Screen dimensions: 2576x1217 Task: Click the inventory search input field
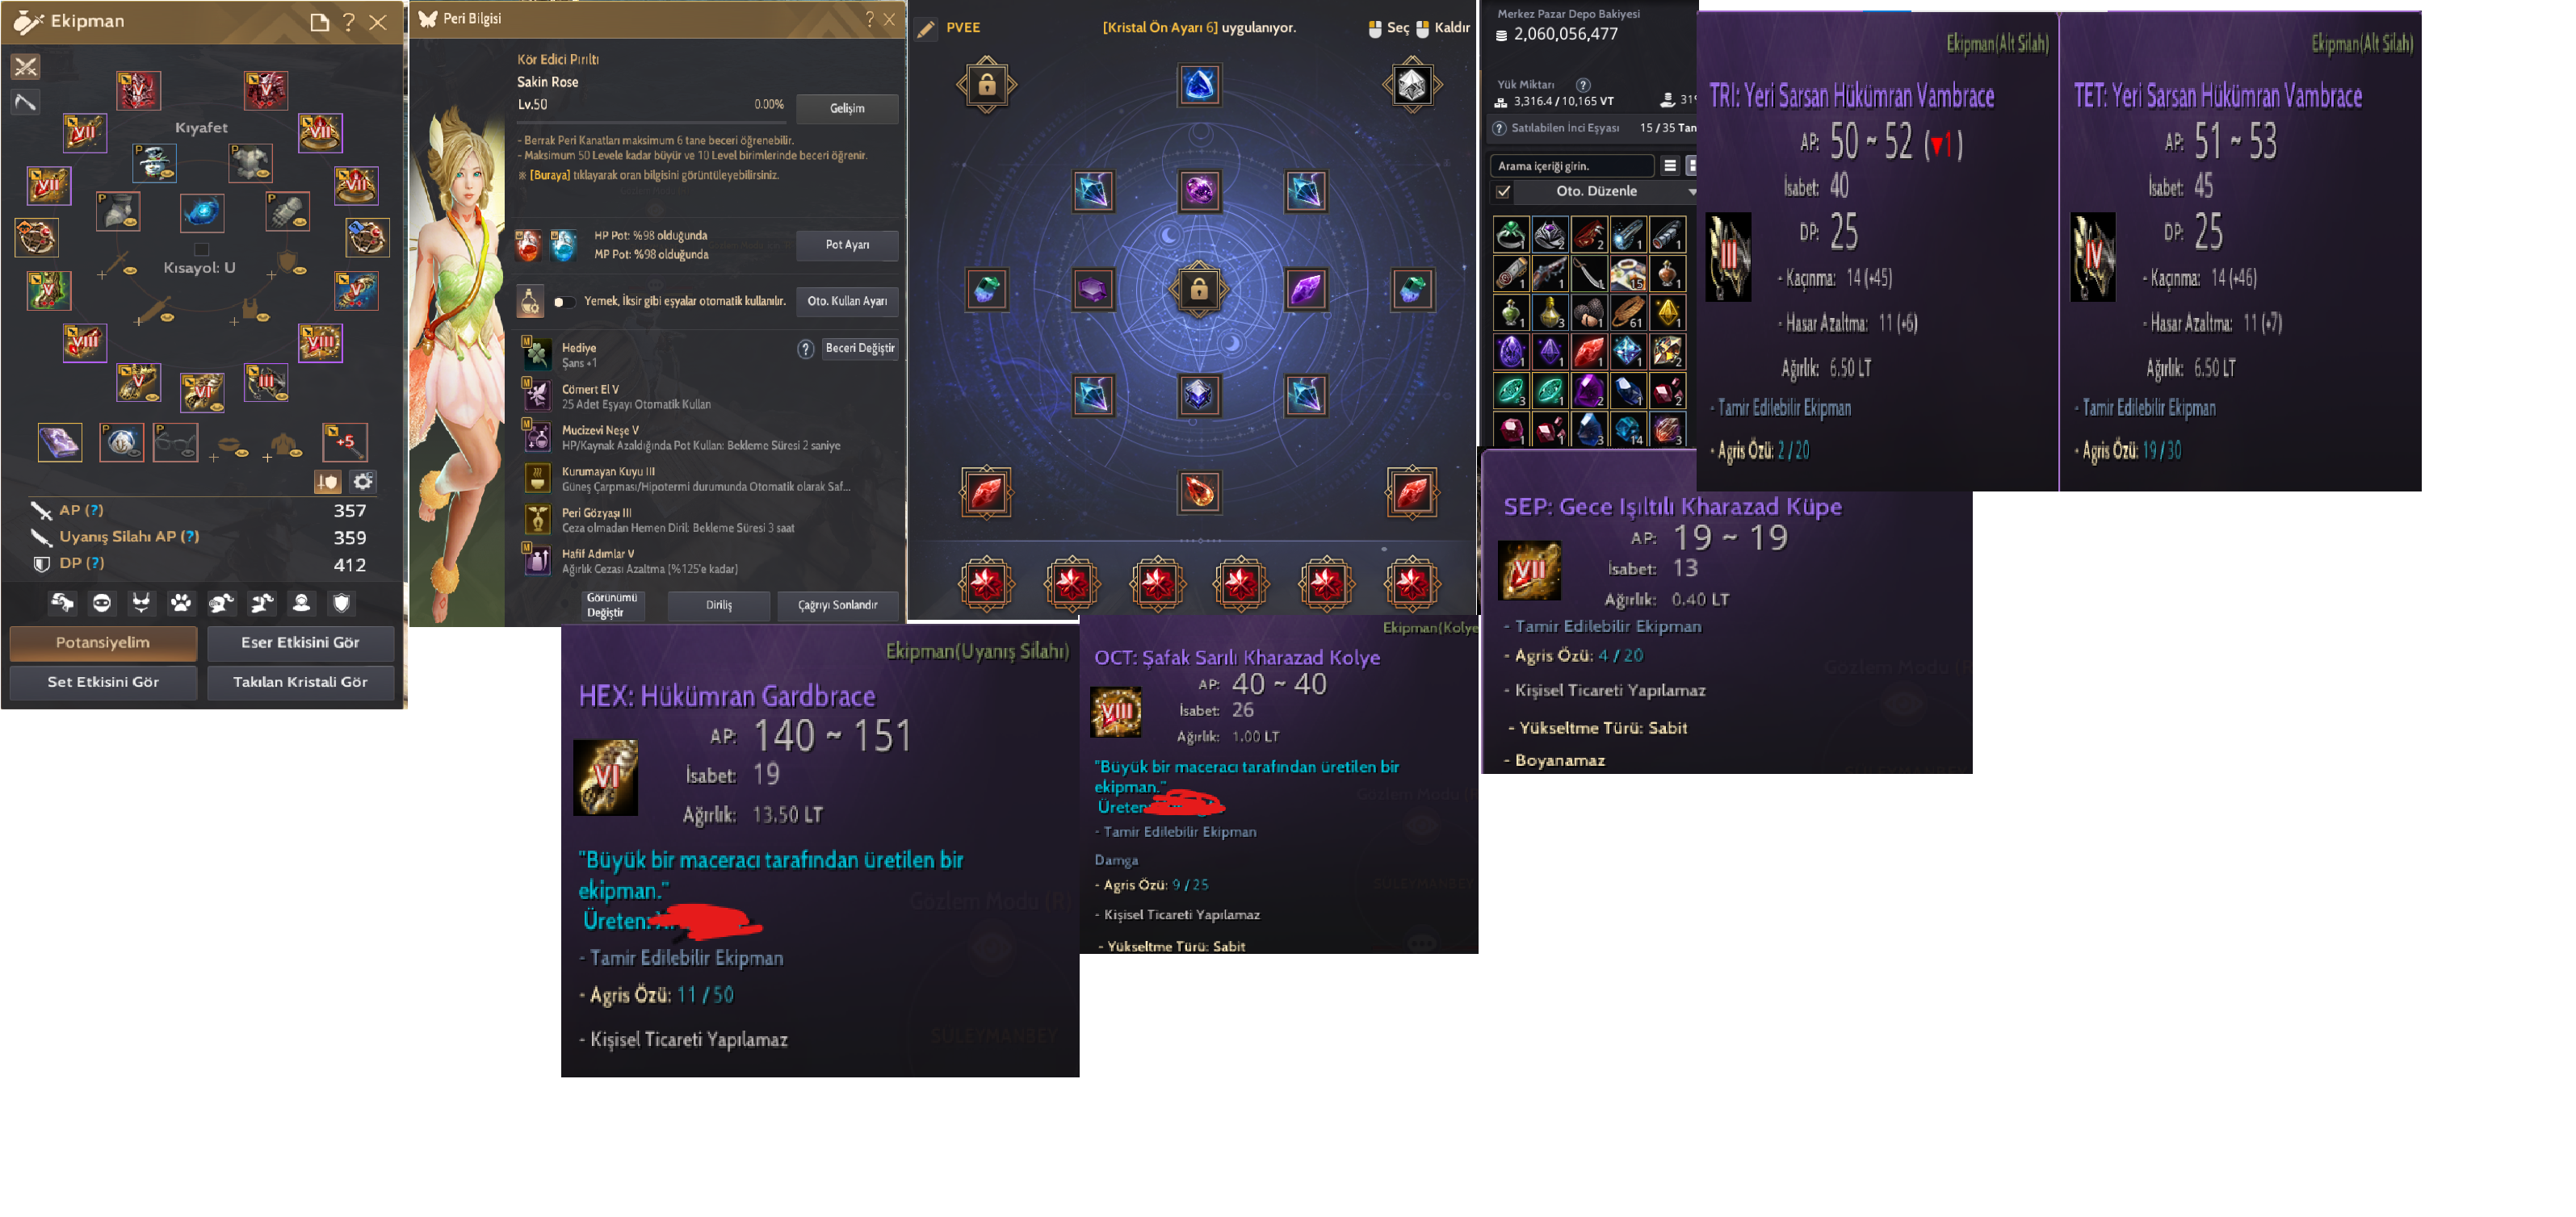[x=1571, y=166]
